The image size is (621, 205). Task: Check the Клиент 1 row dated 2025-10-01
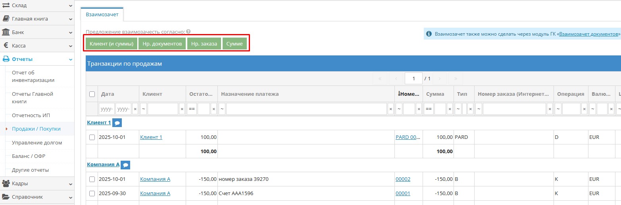point(92,137)
